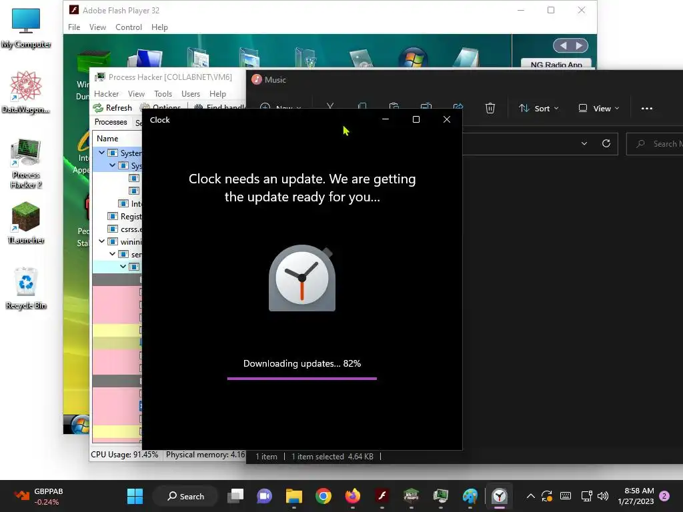The image size is (683, 512).
Task: Click the Downloading updates 82% status text
Action: tap(302, 363)
